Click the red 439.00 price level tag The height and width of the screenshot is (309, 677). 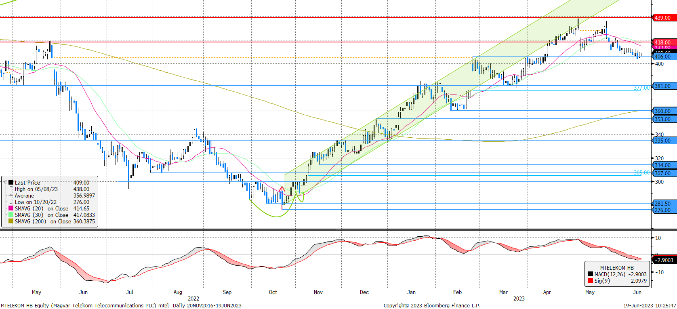[664, 18]
